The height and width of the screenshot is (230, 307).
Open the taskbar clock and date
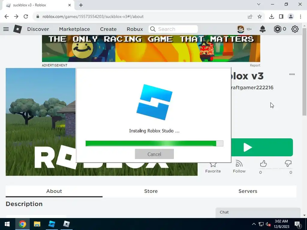pyautogui.click(x=281, y=224)
